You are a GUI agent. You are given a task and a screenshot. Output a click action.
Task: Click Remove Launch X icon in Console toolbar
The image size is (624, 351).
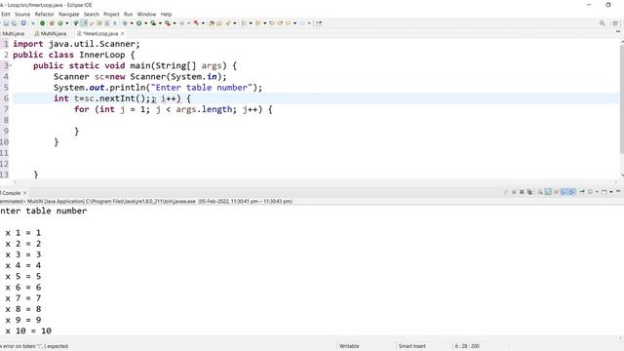522,192
